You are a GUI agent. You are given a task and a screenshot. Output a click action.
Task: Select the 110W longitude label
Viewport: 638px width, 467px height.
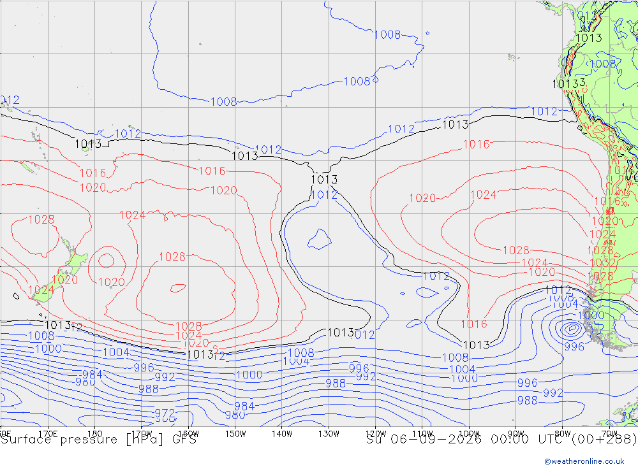click(x=422, y=434)
